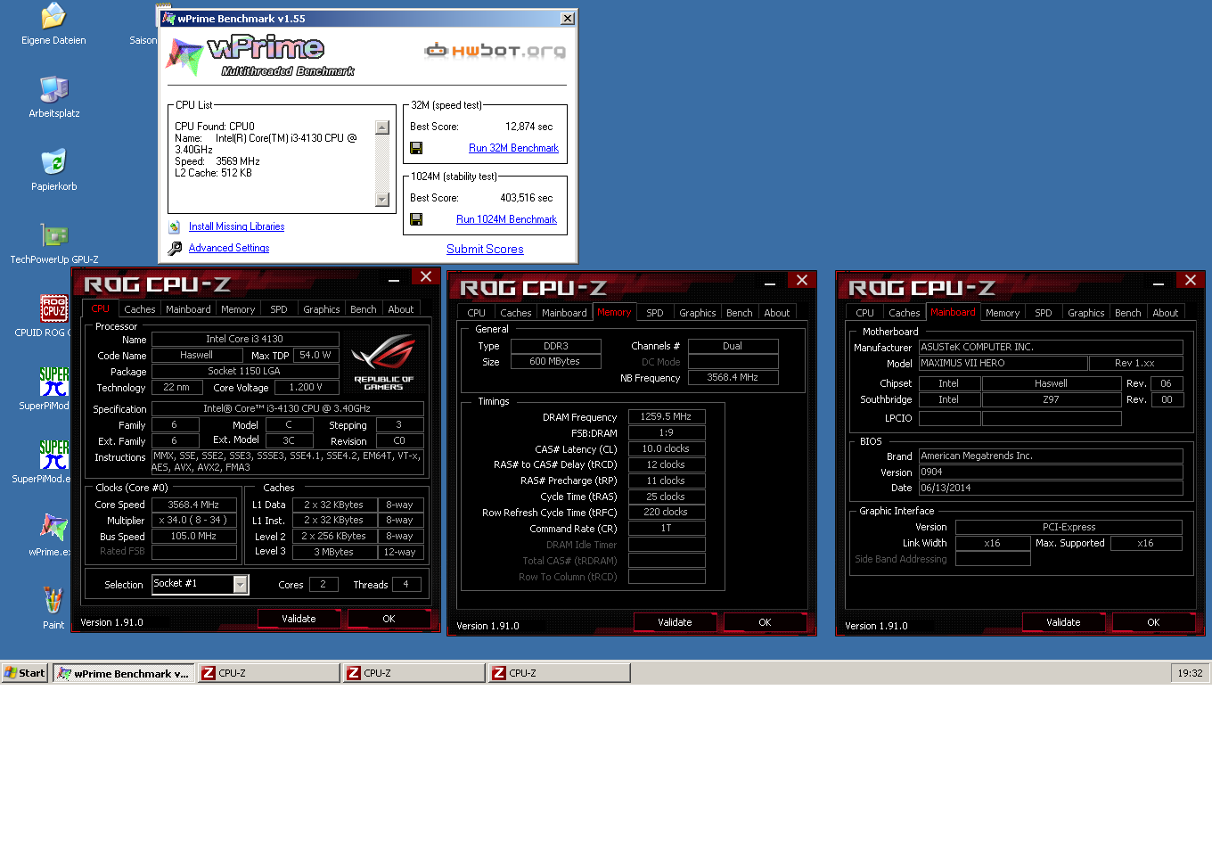Open Papierkorb recycle bin icon
The image size is (1212, 846).
point(53,162)
